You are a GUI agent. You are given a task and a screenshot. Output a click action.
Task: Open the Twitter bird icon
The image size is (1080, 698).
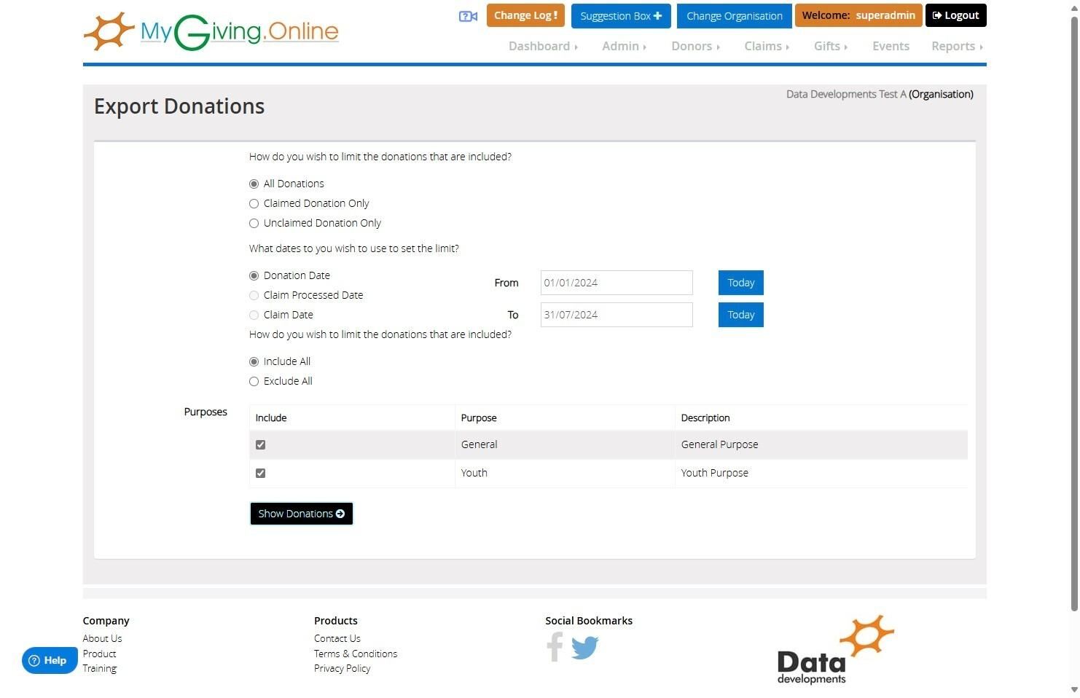[x=584, y=647]
